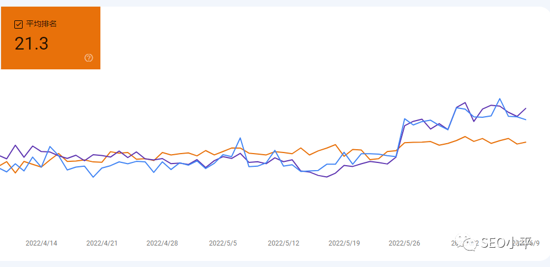550x267 pixels.
Task: Click the 2022/4/28 date label
Action: click(162, 243)
